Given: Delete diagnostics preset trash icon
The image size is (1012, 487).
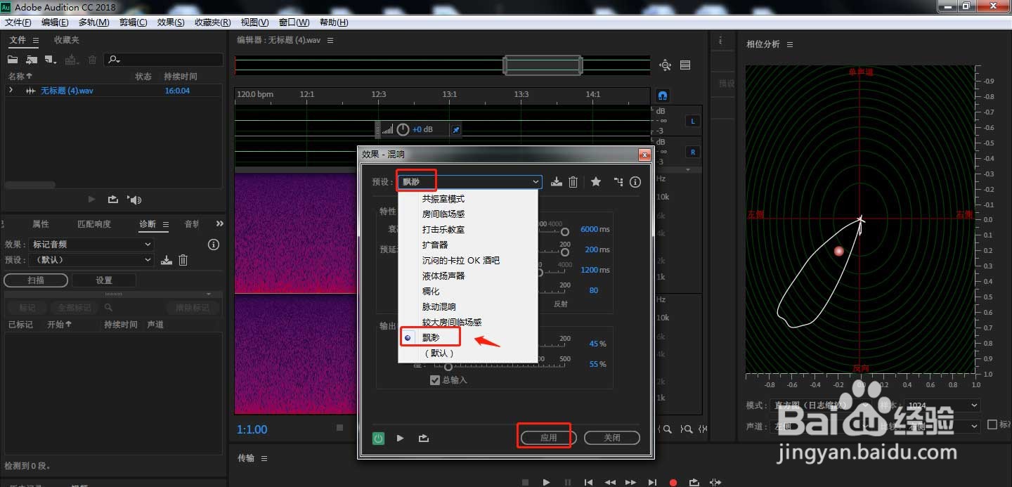Looking at the screenshot, I should point(183,260).
